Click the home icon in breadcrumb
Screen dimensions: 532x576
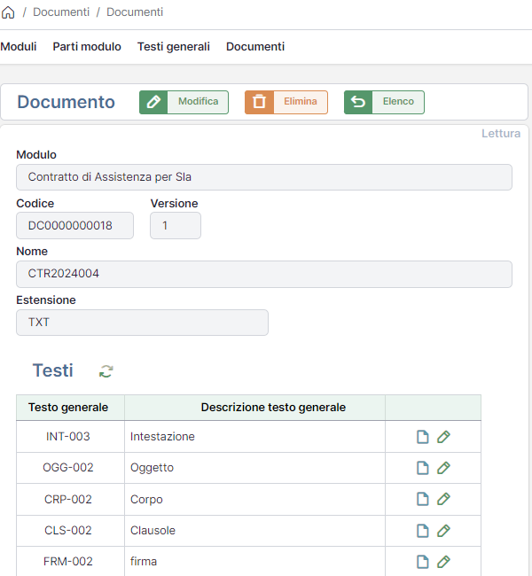click(9, 12)
